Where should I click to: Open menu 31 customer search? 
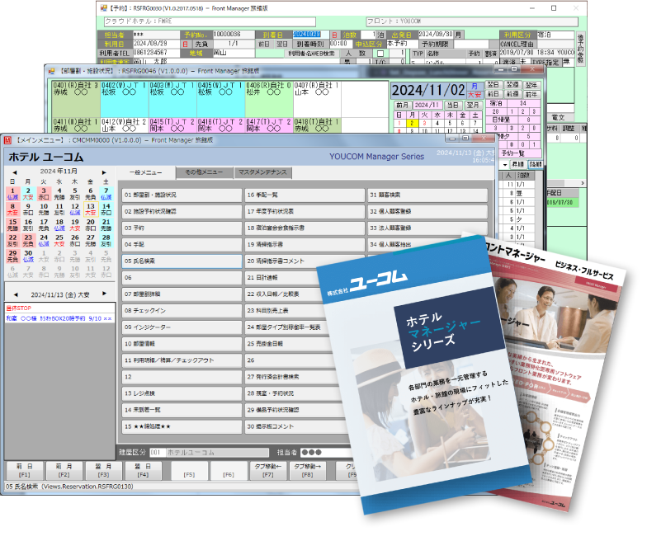[427, 195]
